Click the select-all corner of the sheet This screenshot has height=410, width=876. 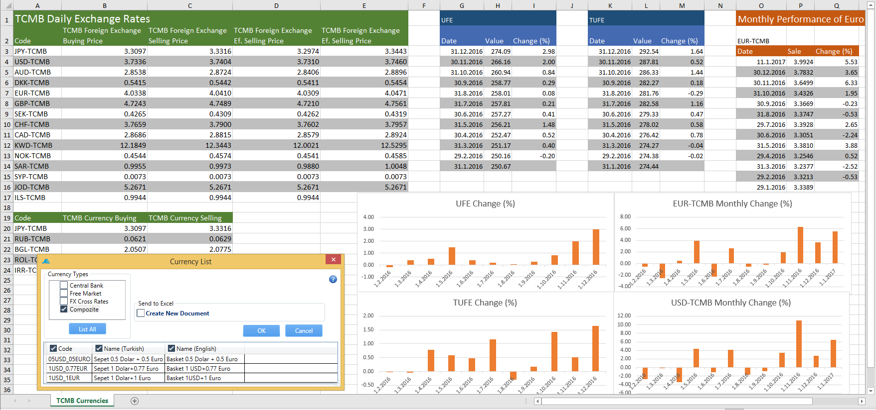click(6, 5)
